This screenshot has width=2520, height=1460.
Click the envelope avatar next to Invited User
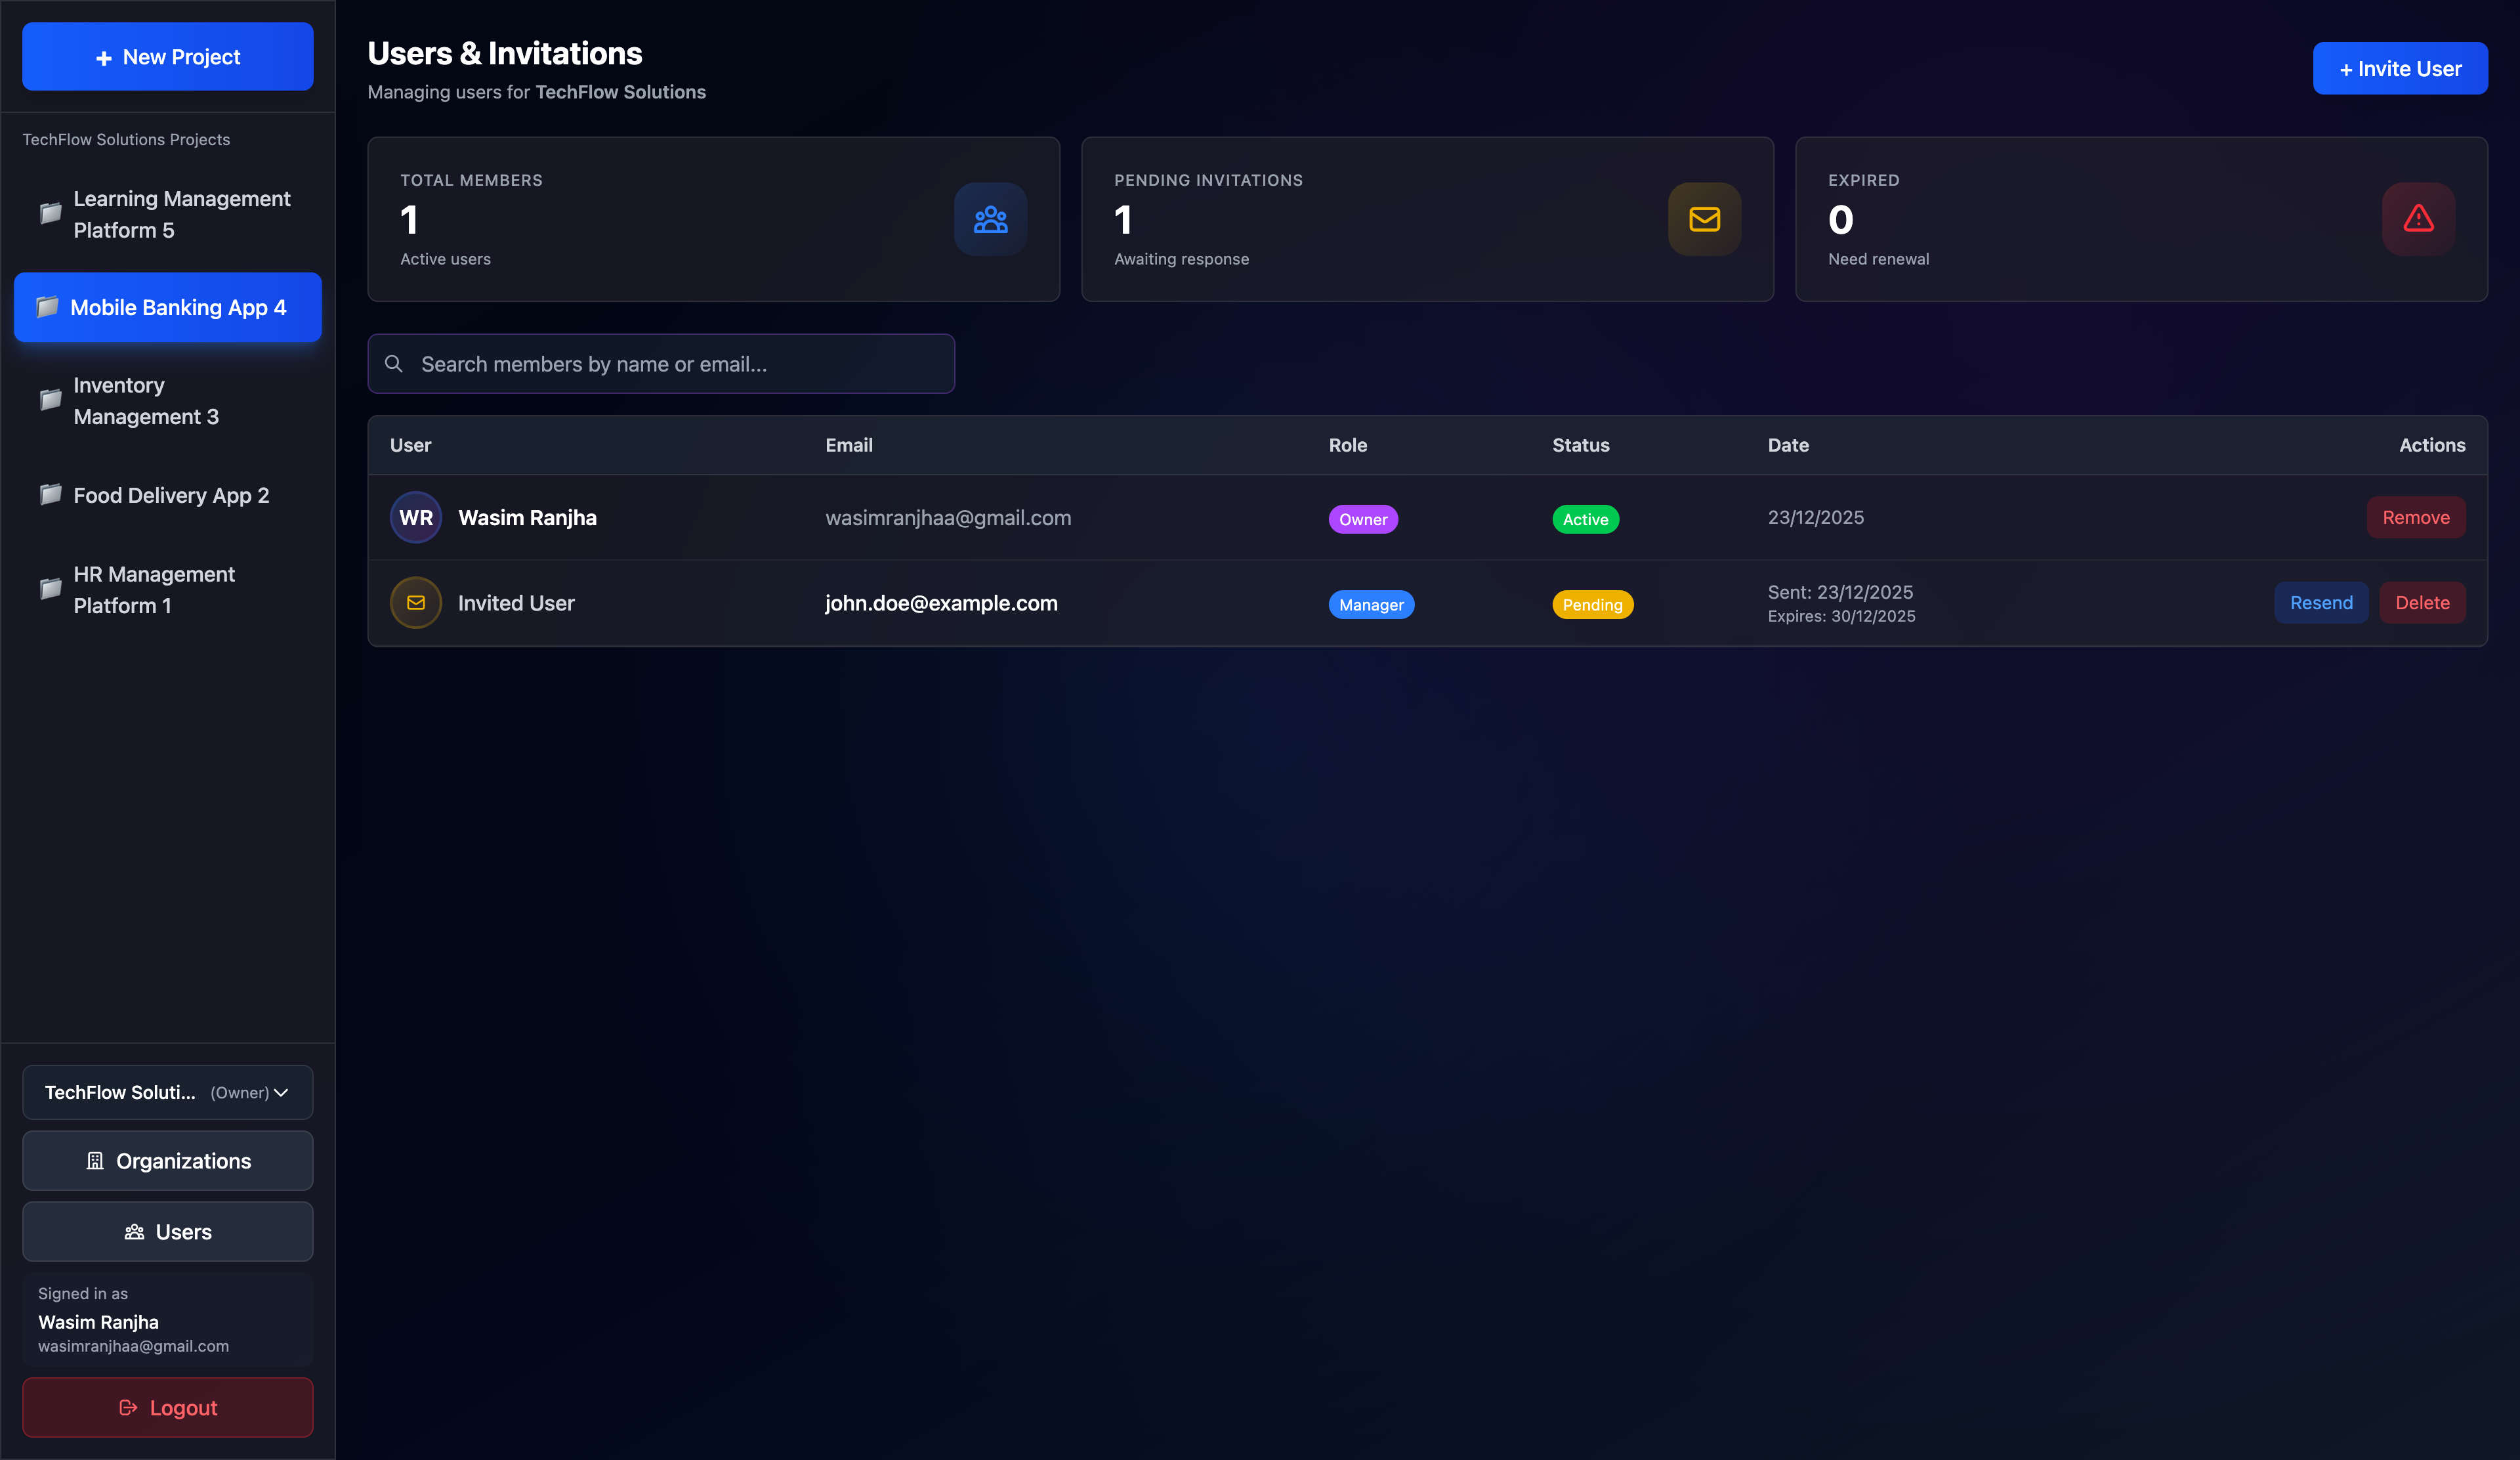coord(415,602)
